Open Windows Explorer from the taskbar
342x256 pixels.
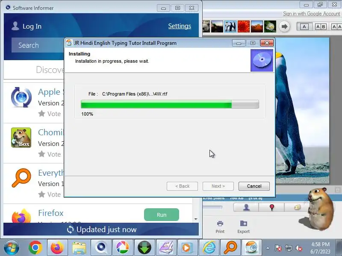coord(79,247)
